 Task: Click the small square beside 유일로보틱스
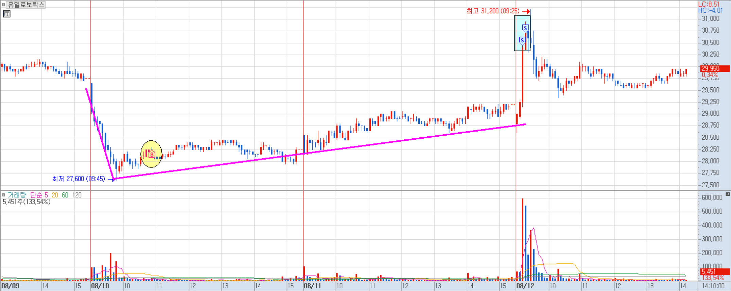pos(3,5)
